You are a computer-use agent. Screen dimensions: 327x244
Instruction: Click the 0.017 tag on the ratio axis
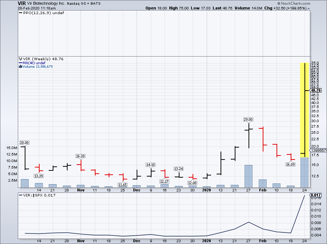(316, 195)
